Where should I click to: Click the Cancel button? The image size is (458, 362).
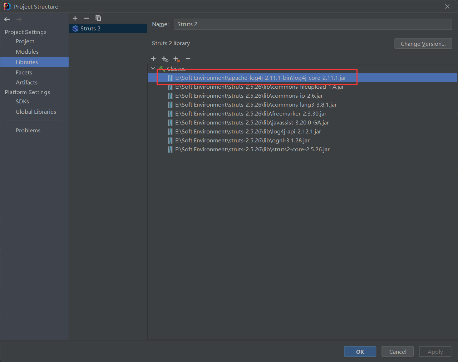(398, 352)
